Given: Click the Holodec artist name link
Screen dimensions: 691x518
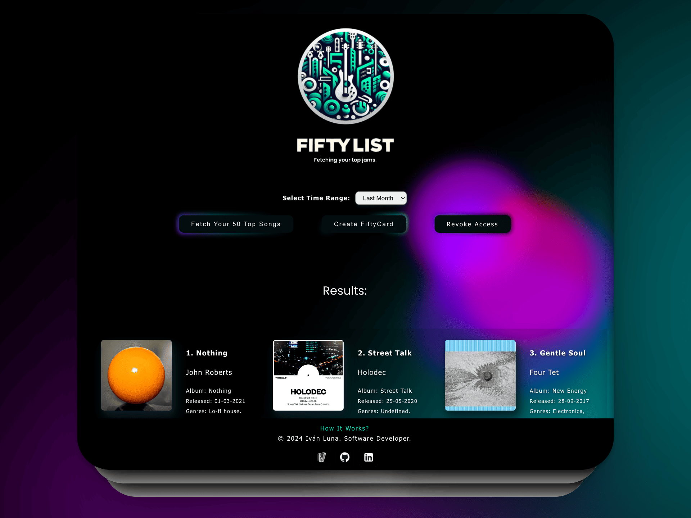Looking at the screenshot, I should (372, 372).
